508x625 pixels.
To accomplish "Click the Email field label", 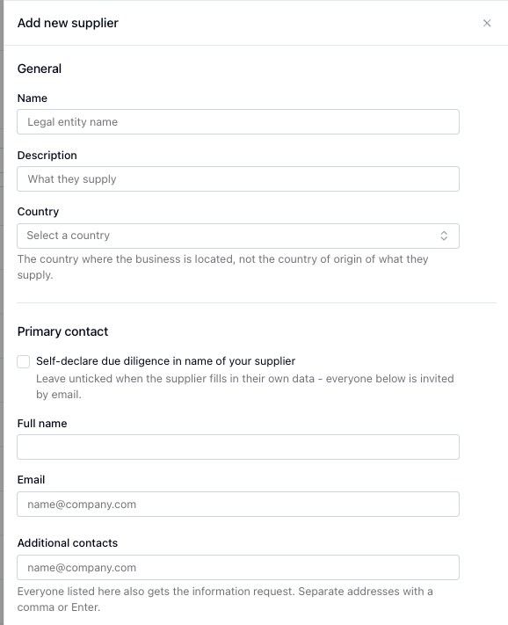I will [x=31, y=480].
